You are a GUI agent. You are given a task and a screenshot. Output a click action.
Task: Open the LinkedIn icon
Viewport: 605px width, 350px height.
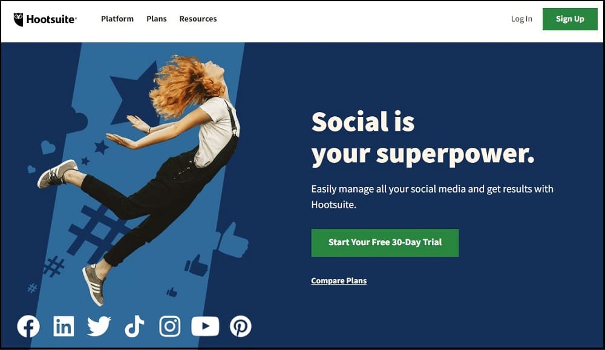click(64, 326)
